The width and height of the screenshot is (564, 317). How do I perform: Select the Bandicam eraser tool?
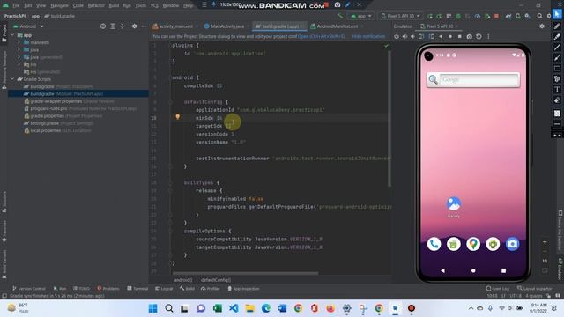pyautogui.click(x=557, y=100)
